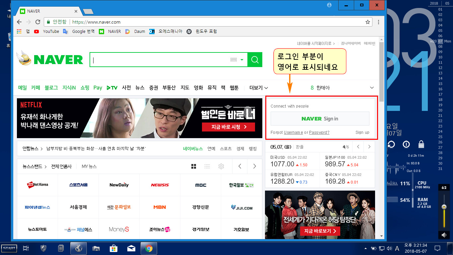Viewport: 453px width, 255px height.
Task: Open the 쇼핑 menu item
Action: (85, 88)
